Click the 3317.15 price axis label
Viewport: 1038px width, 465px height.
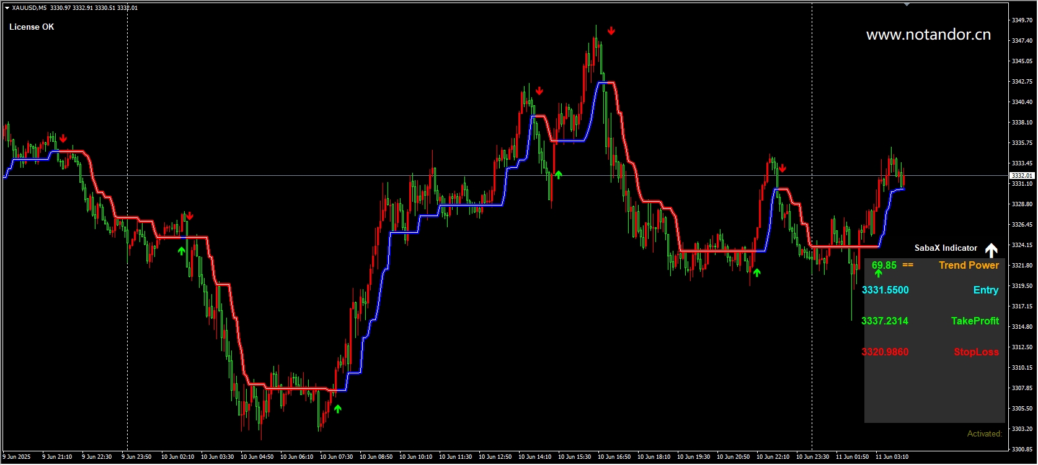[1022, 306]
